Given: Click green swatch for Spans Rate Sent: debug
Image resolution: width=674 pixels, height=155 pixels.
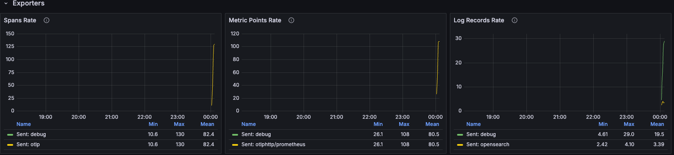Looking at the screenshot, I should (x=10, y=135).
